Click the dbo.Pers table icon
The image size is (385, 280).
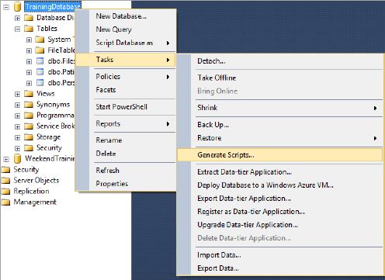[x=40, y=83]
